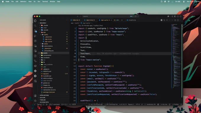Open the Search view in activity bar
The image size is (201, 113).
[x=35, y=26]
